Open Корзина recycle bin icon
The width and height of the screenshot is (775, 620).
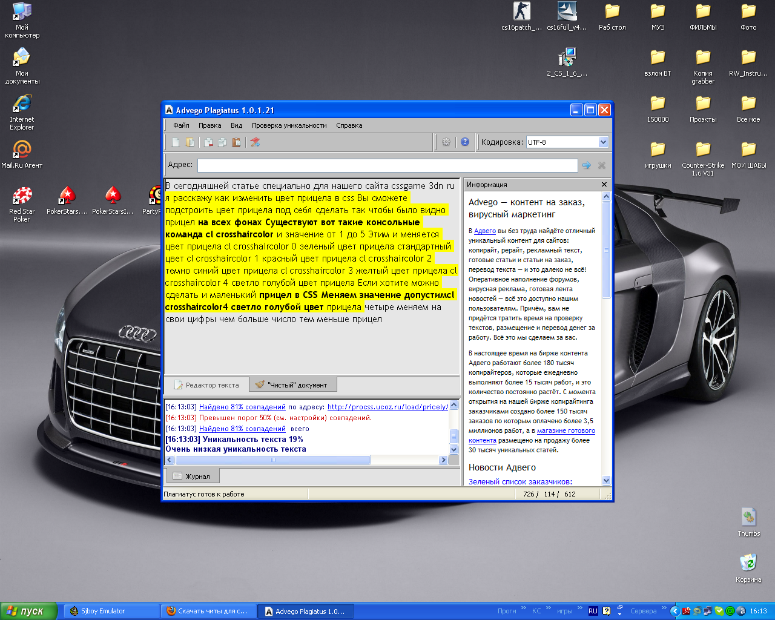coord(748,569)
